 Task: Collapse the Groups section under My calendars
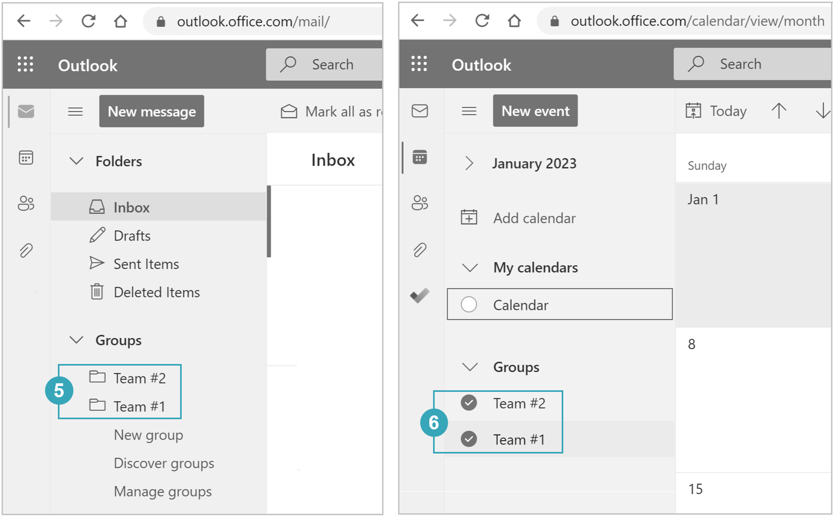(470, 367)
